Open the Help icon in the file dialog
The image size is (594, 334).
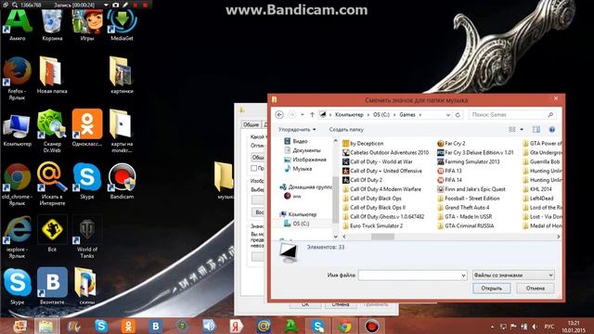click(552, 130)
